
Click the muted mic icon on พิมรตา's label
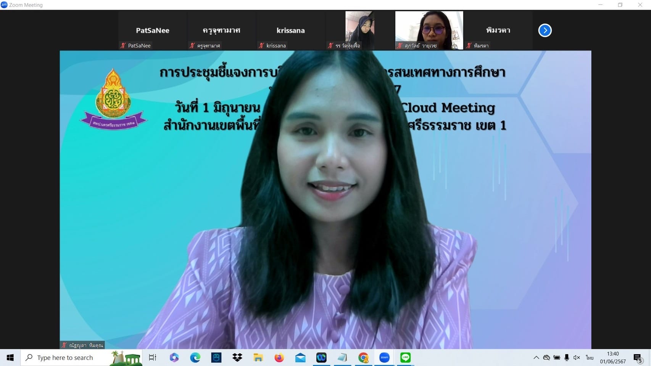[469, 45]
